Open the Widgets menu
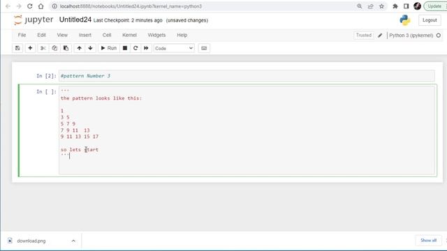The height and width of the screenshot is (251, 447). (156, 35)
